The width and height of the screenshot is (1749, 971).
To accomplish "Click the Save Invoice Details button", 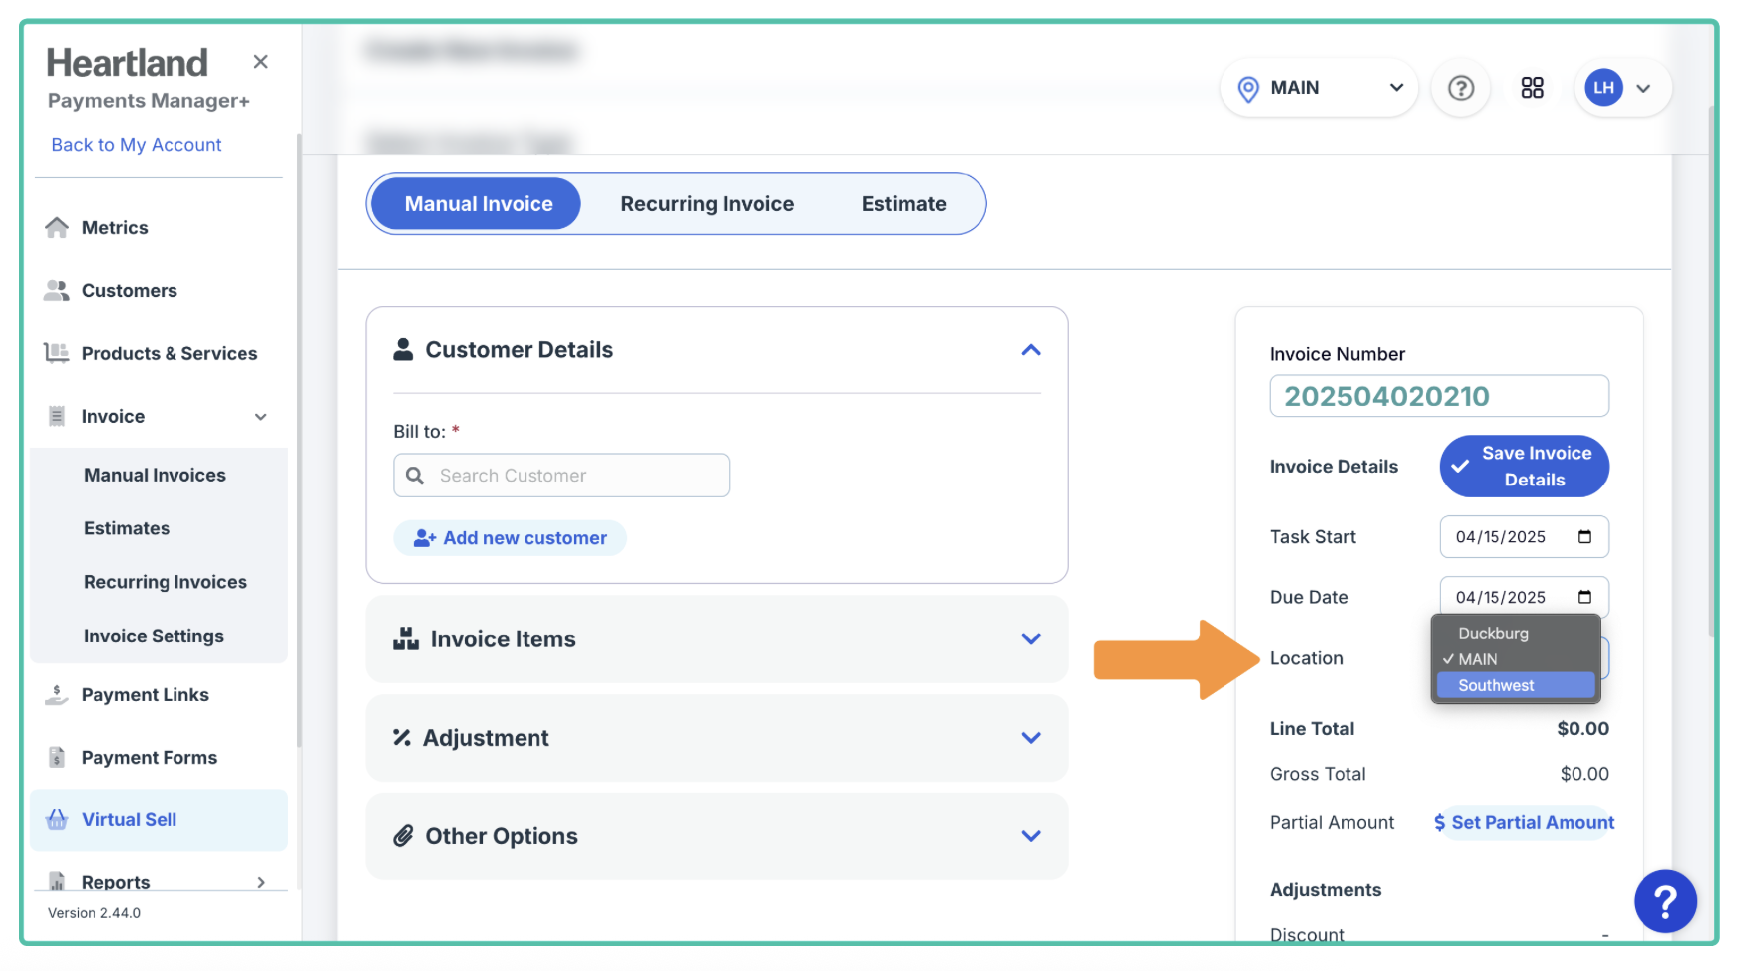I will point(1524,467).
